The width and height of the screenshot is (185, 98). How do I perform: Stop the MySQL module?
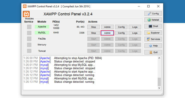(94, 33)
